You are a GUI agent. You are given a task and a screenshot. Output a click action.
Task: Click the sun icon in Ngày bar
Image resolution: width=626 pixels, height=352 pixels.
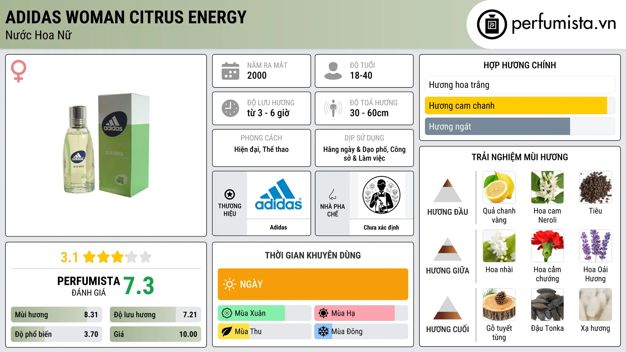click(x=229, y=284)
